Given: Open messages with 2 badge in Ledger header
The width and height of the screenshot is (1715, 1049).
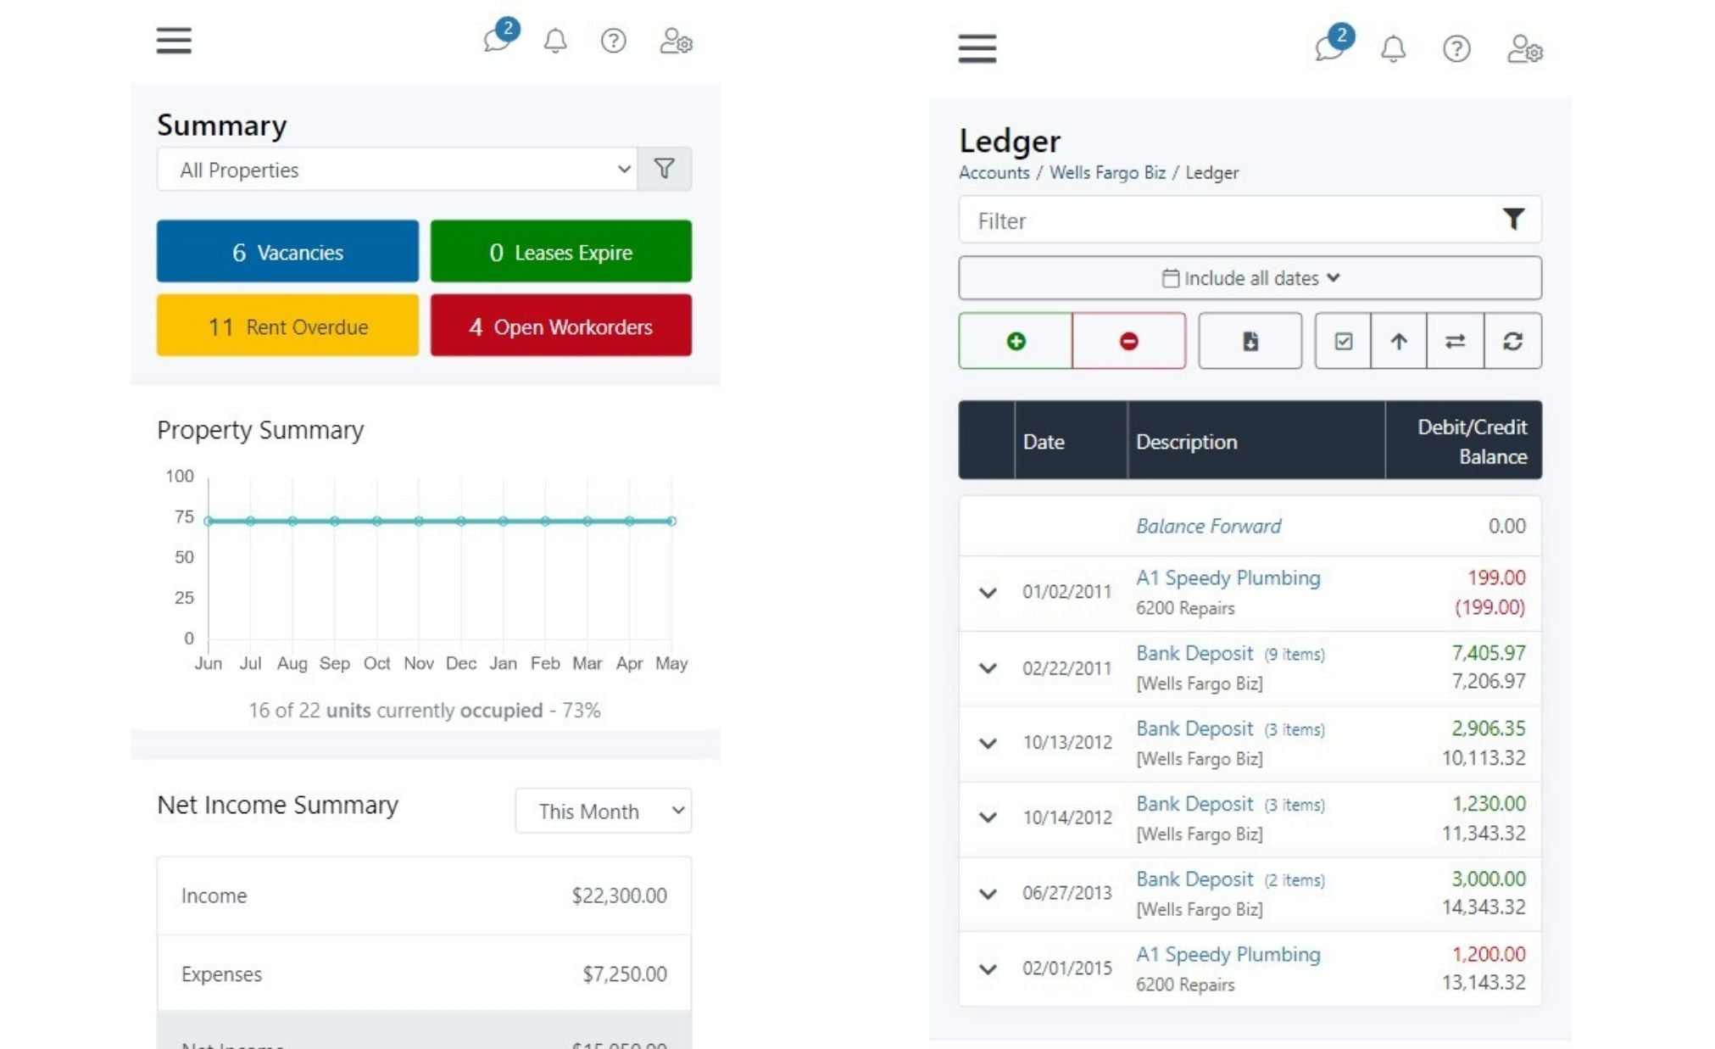Looking at the screenshot, I should coord(1331,46).
